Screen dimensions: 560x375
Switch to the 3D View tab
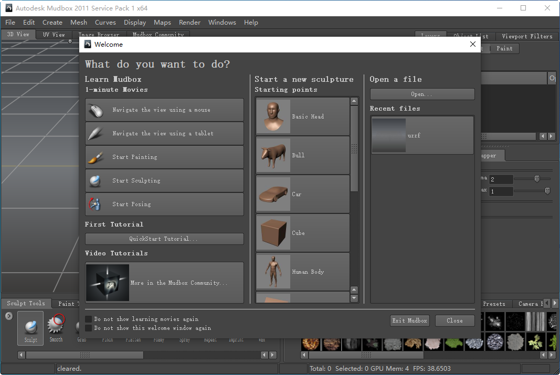point(18,34)
